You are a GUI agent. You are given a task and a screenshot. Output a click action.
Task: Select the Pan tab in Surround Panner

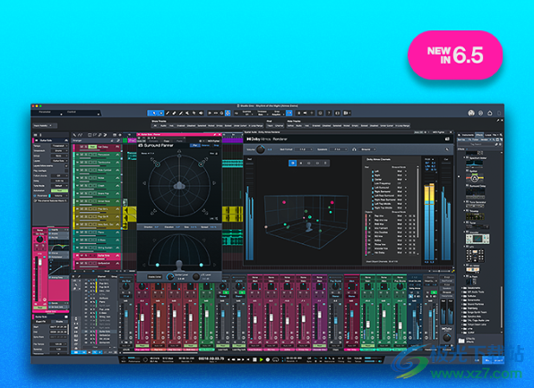click(195, 146)
